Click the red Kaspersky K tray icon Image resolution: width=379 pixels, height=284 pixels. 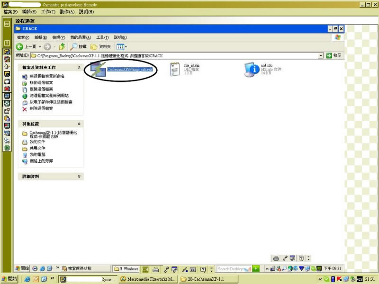pyautogui.click(x=339, y=279)
